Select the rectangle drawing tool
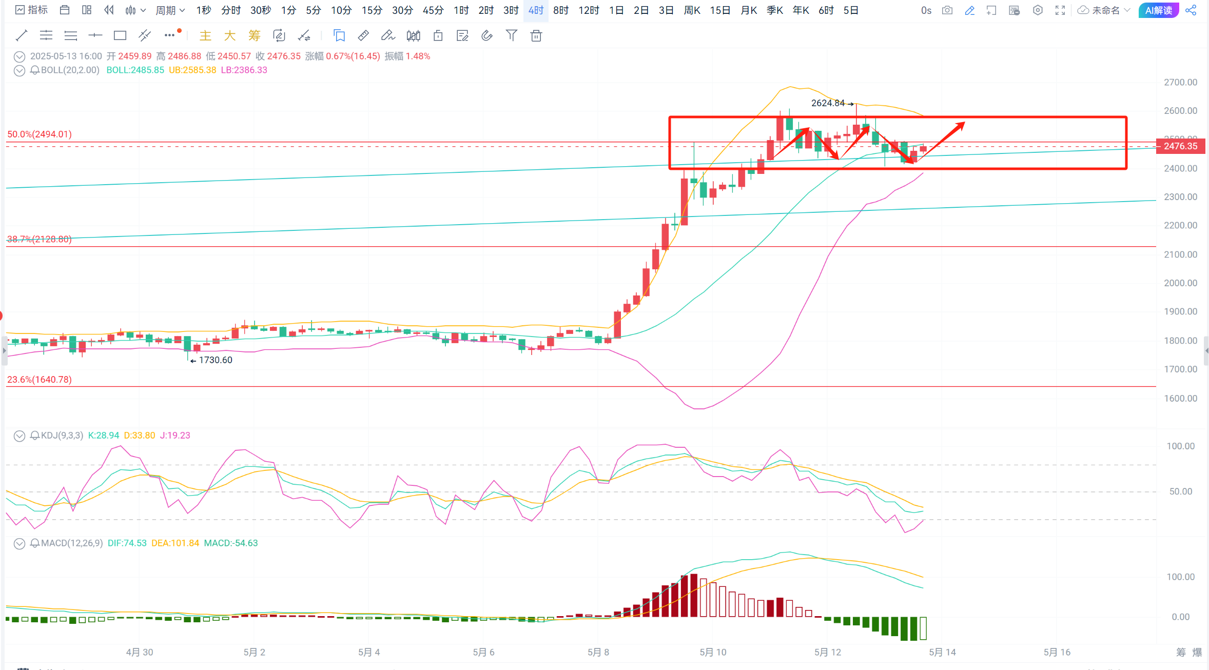 click(120, 35)
